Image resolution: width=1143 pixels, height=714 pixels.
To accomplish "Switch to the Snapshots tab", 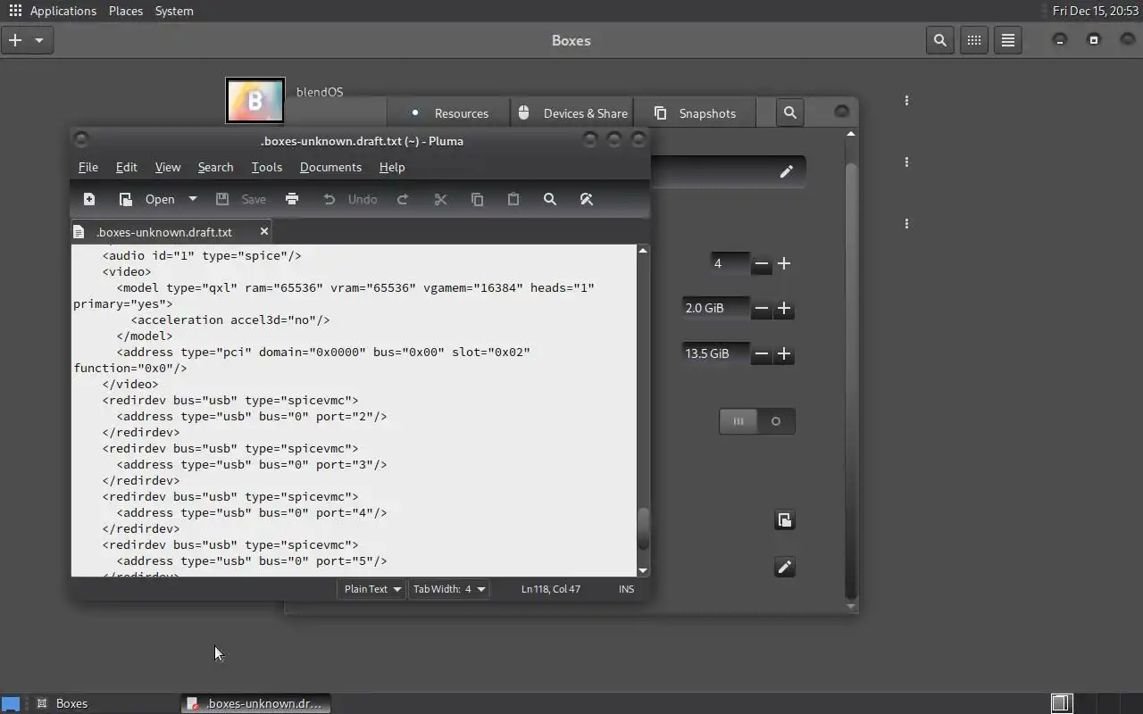I will tap(695, 113).
